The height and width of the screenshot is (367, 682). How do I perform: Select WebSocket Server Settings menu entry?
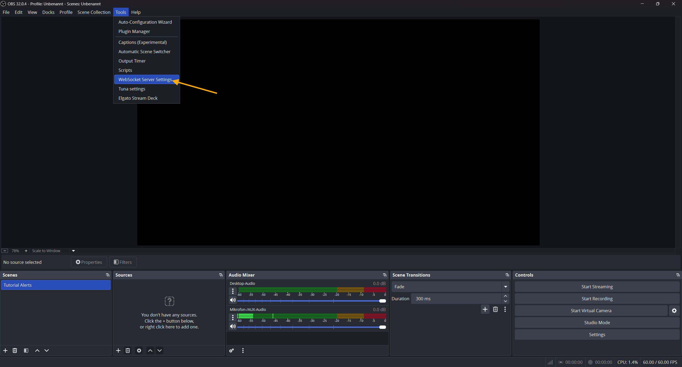(145, 80)
